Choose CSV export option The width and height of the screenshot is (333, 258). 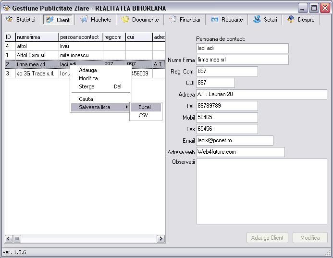pos(143,115)
